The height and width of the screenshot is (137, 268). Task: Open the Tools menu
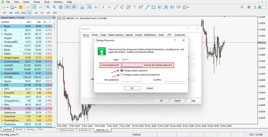point(47,2)
